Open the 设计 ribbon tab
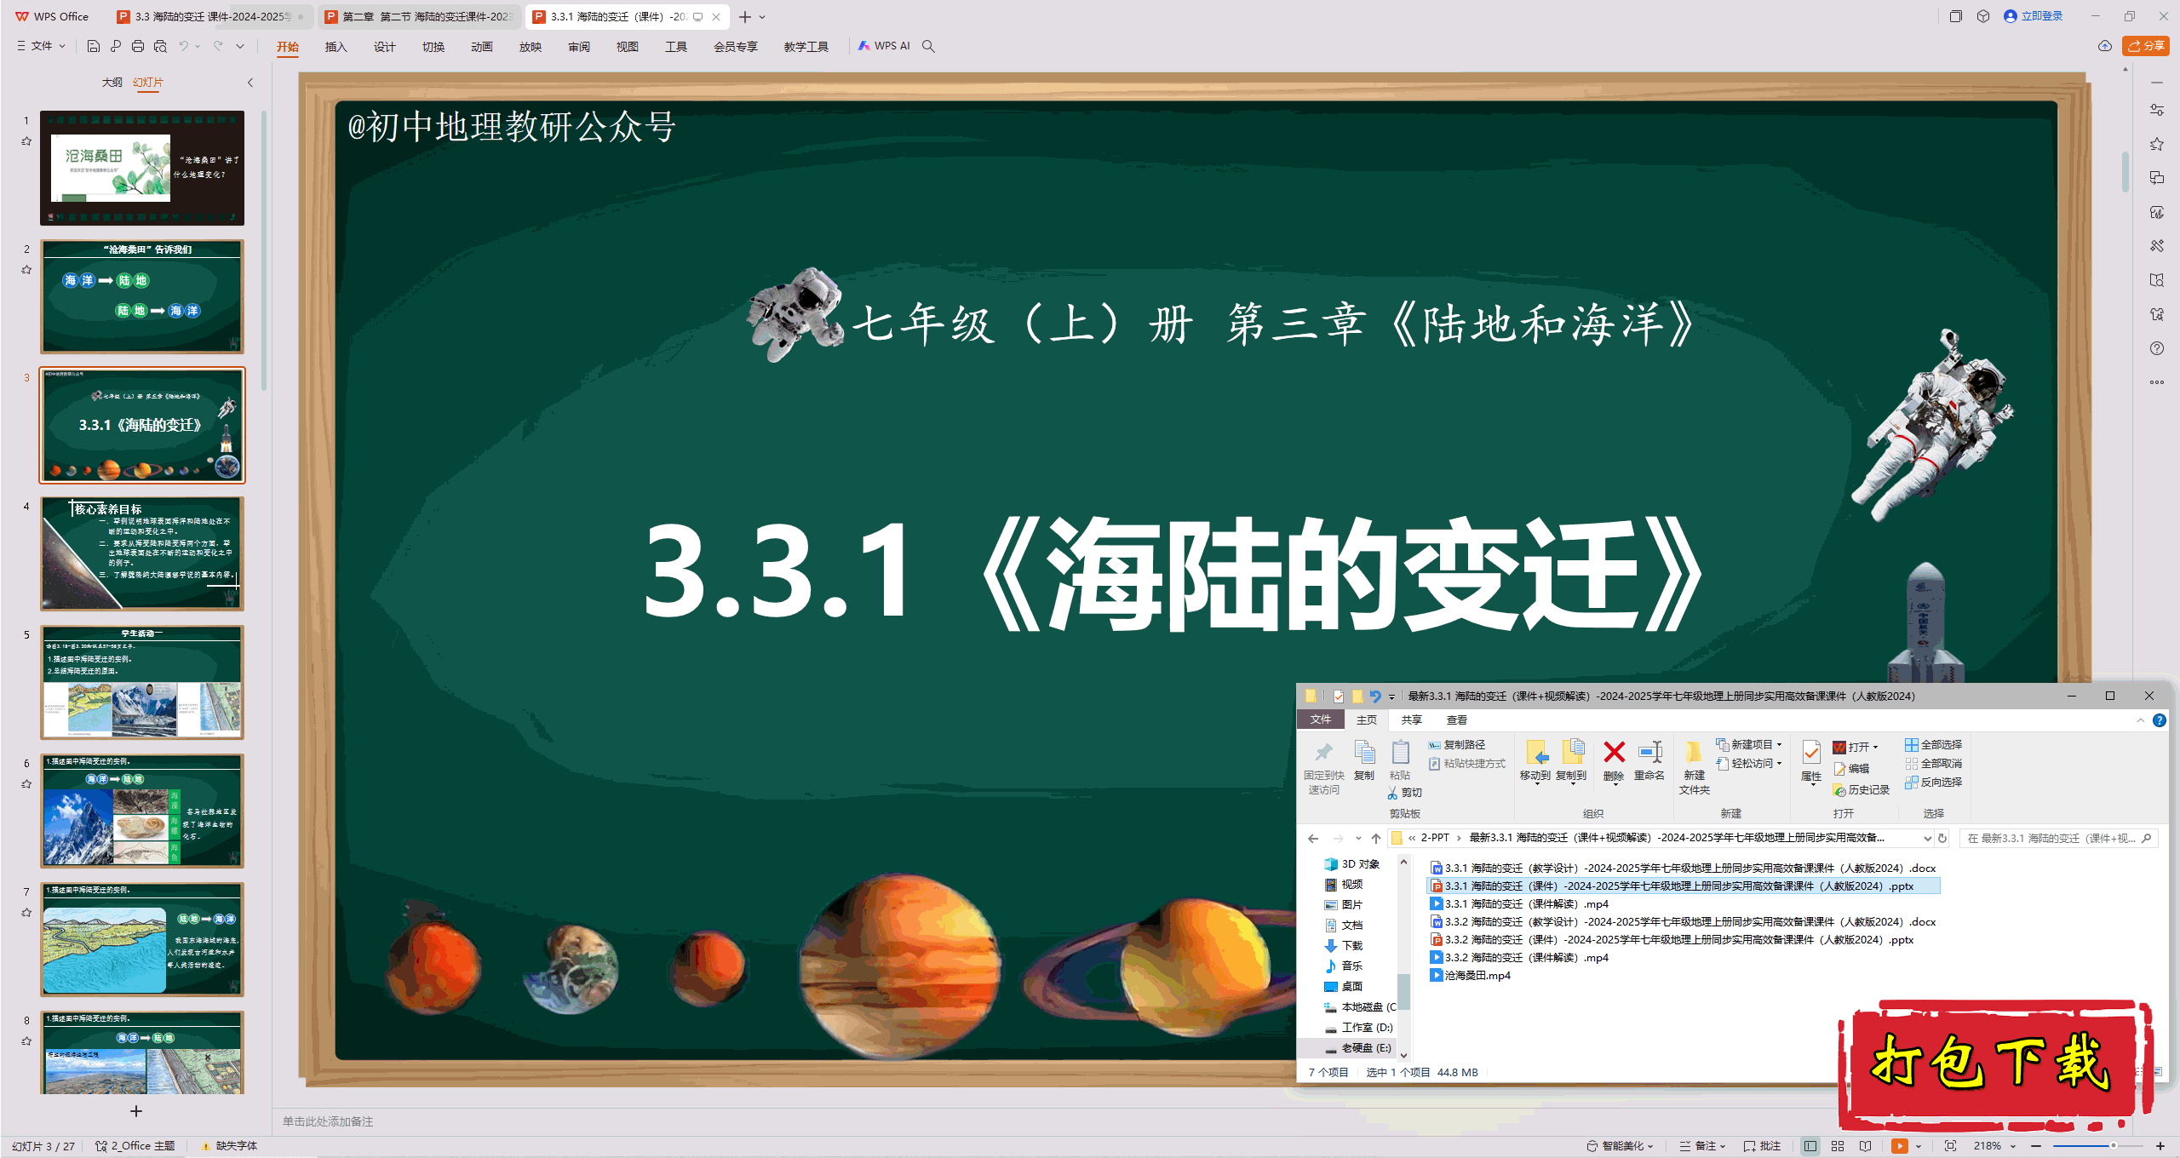This screenshot has height=1158, width=2180. (x=385, y=47)
